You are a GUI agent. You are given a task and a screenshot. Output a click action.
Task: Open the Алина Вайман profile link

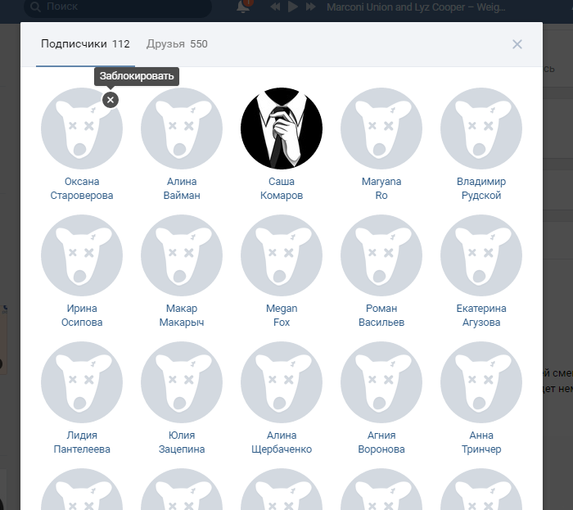[182, 188]
